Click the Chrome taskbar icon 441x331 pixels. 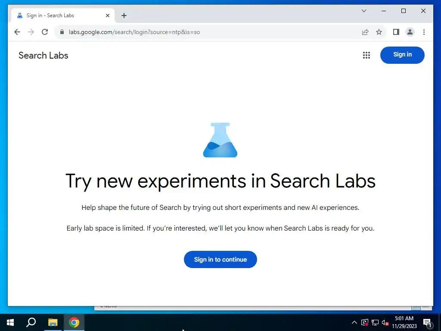[x=74, y=322]
